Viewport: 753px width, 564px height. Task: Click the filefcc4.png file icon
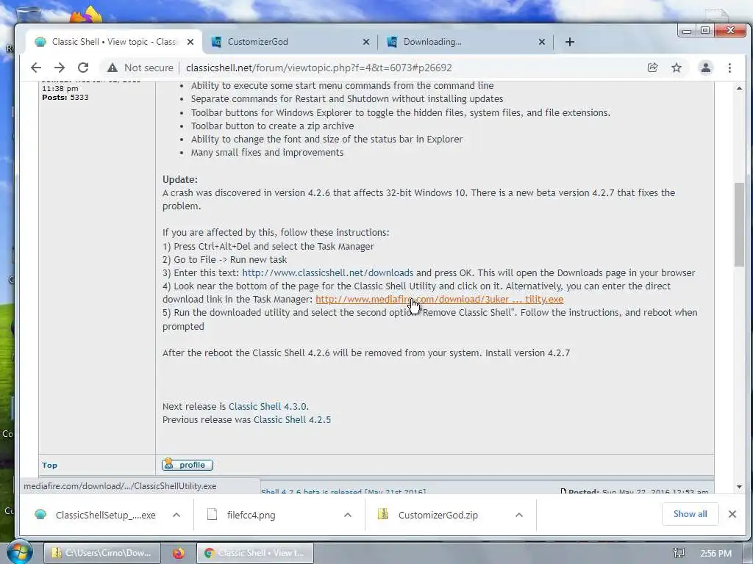212,515
